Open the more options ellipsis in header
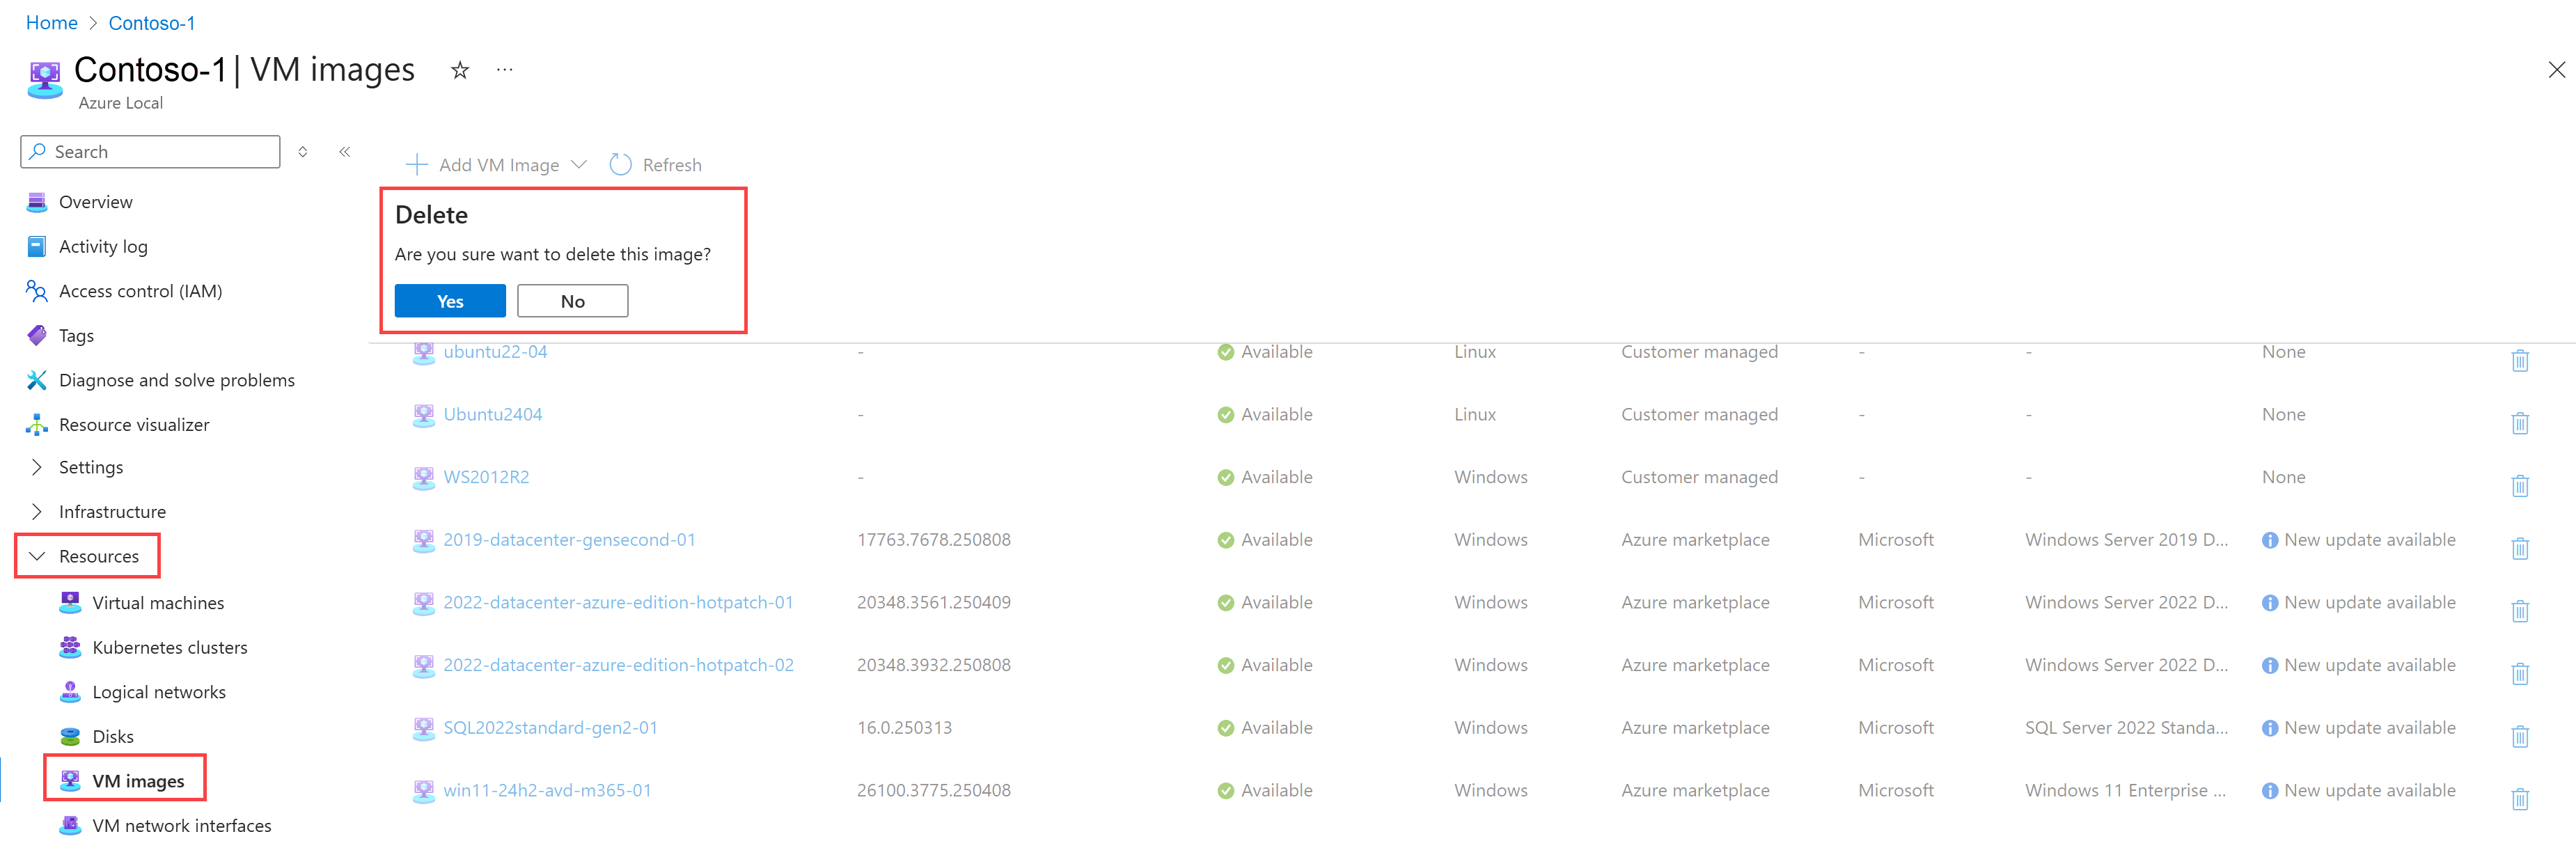Viewport: 2576px width, 841px height. click(505, 70)
